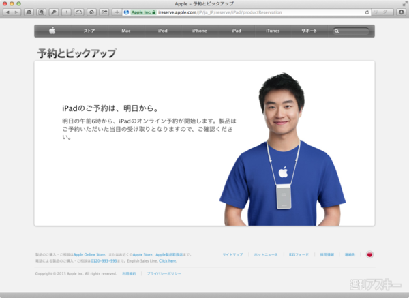This screenshot has height=298, width=409.
Task: Click the green Apple Inc. certificate badge
Action: click(x=143, y=12)
